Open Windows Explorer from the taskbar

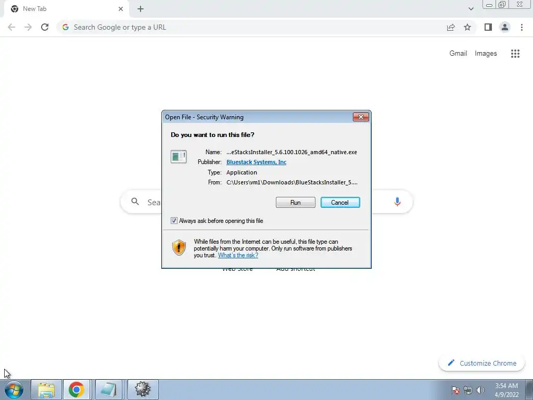tap(46, 390)
